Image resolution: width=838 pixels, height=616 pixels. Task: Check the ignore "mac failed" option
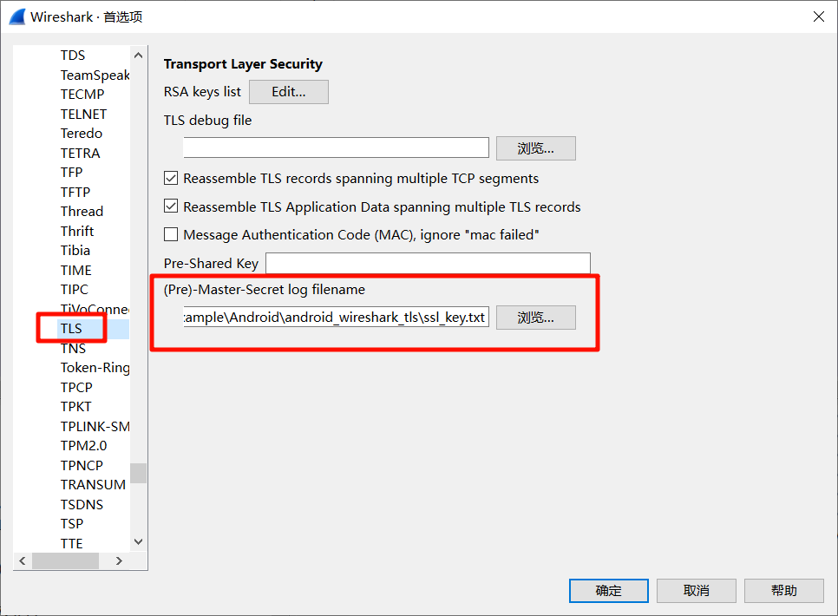[x=171, y=234]
